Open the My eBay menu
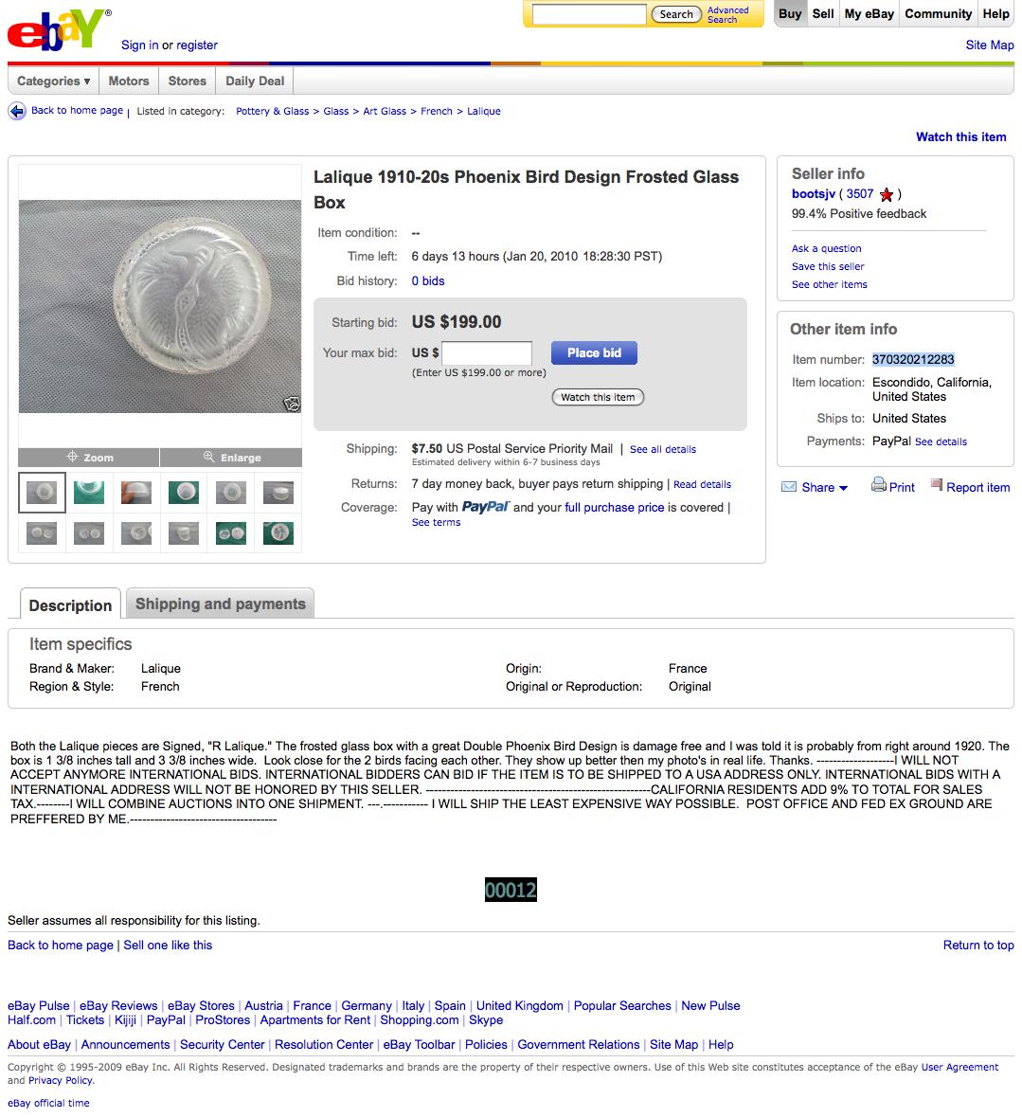 869,14
